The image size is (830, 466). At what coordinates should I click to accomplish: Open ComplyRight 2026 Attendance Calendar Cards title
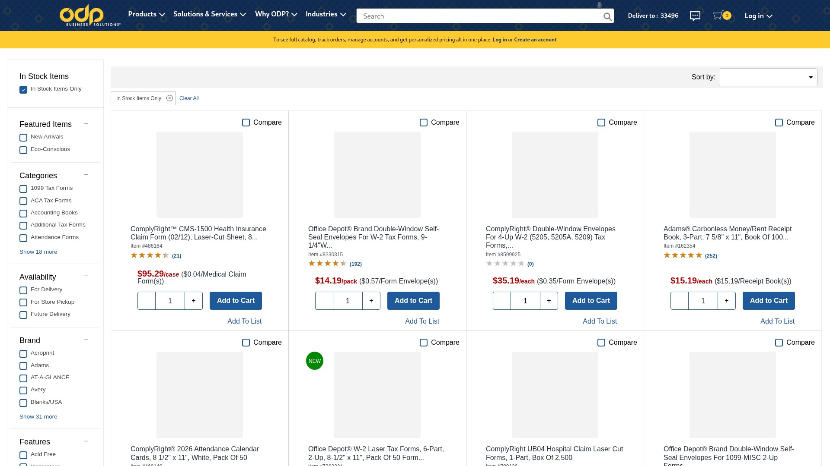click(x=195, y=453)
